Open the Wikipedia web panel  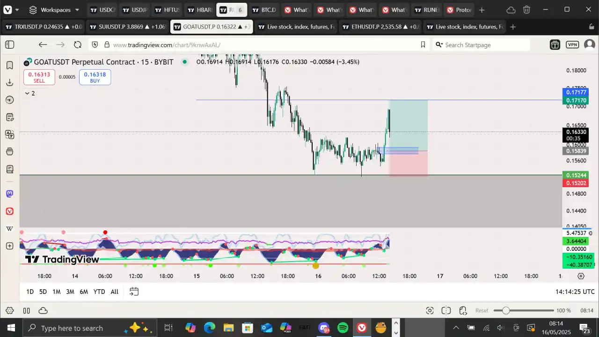point(9,228)
